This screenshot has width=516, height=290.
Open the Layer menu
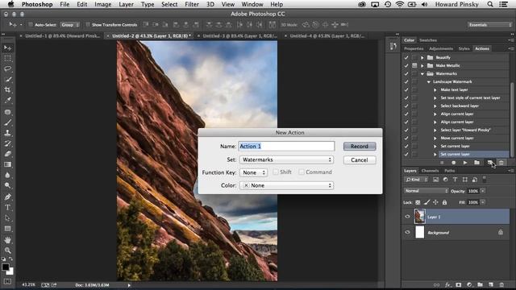(x=126, y=4)
